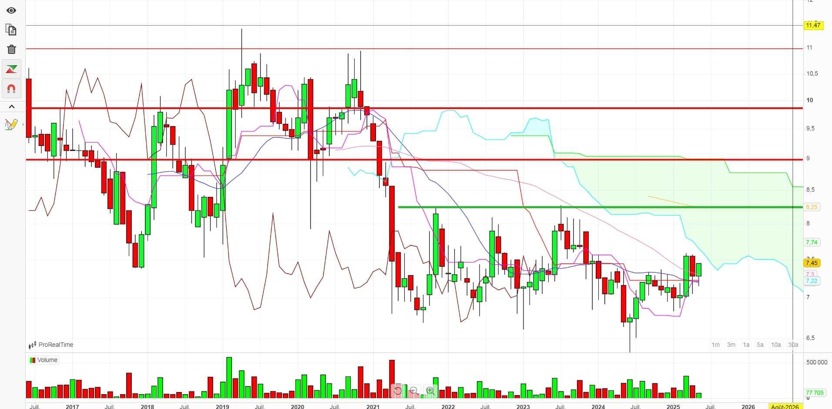Click the thick green horizontal support line
This screenshot has width=832, height=409.
pos(601,207)
